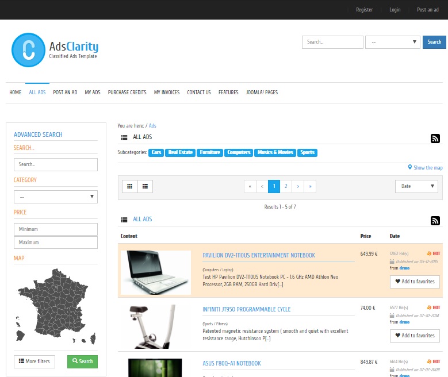Click the green Search button

(82, 361)
